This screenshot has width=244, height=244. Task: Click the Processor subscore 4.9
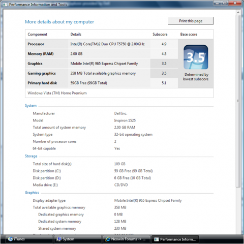164,44
